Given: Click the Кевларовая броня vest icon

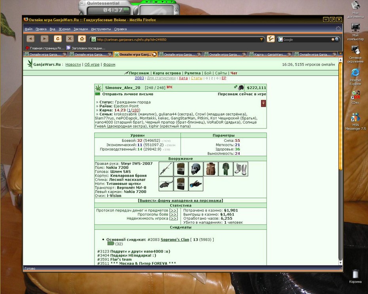Looking at the screenshot, I should click(x=211, y=169).
